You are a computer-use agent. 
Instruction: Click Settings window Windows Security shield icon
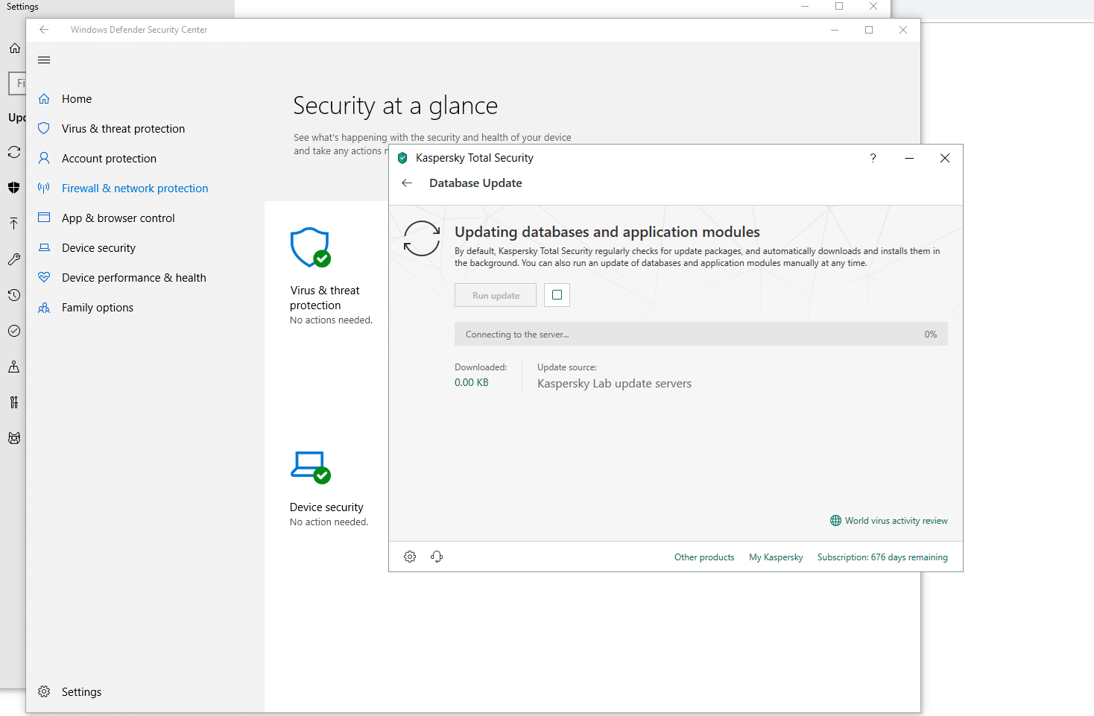(14, 188)
